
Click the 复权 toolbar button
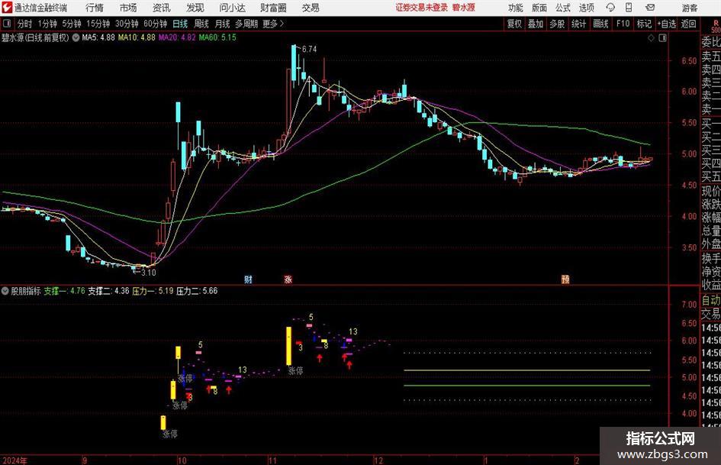pyautogui.click(x=514, y=24)
